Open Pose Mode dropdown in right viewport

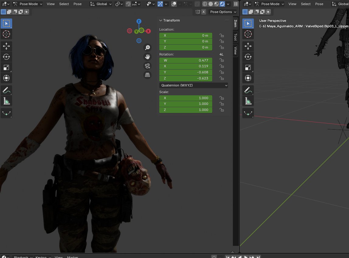coord(270,4)
